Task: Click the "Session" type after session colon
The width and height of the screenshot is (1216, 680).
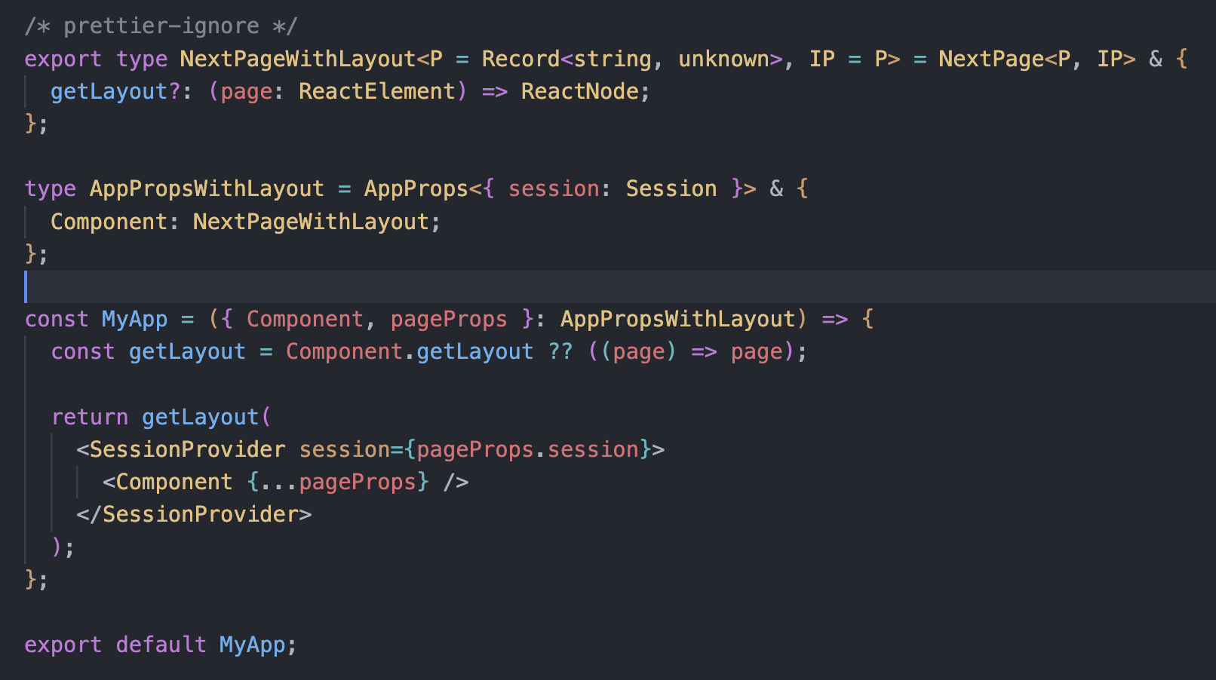Action: click(x=671, y=188)
